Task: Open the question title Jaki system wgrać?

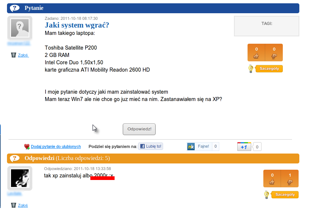Action: click(x=77, y=25)
